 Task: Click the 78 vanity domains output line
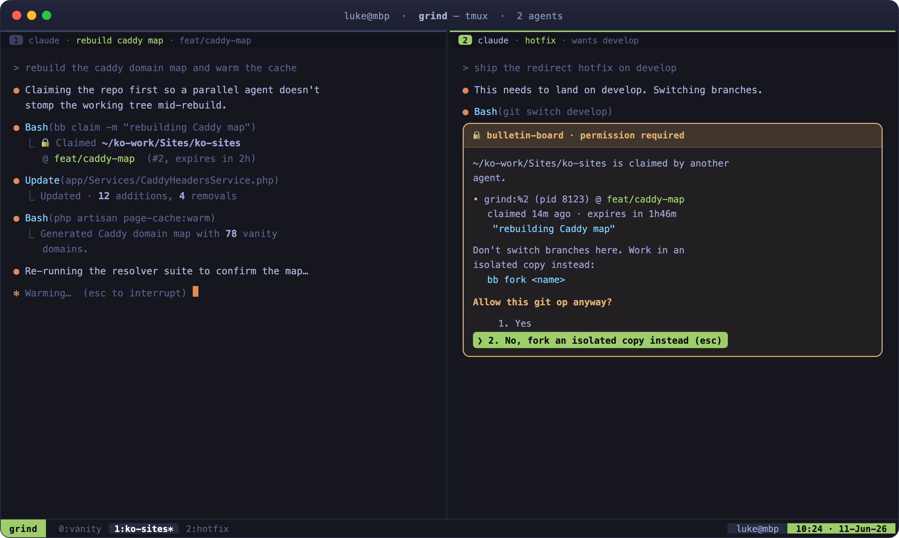click(x=159, y=241)
